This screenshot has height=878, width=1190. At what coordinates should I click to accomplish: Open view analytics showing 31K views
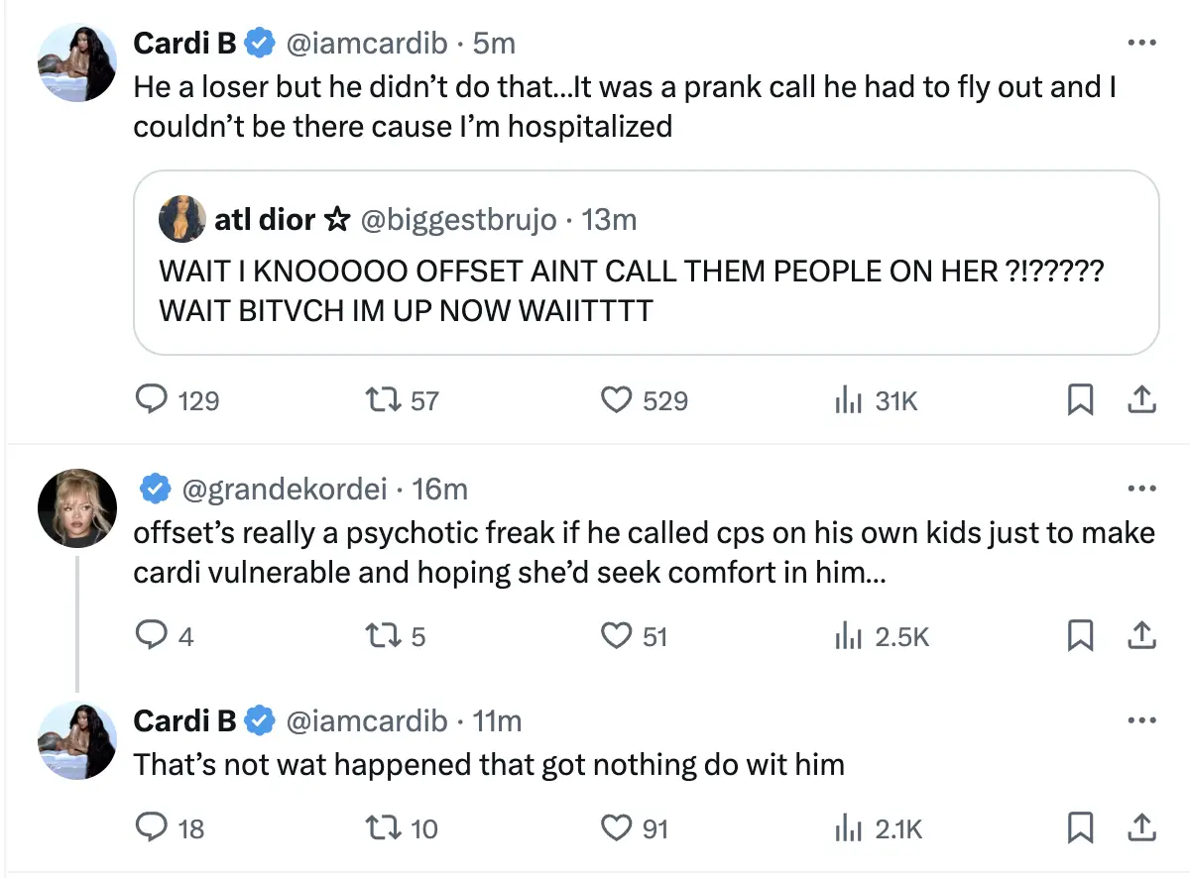coord(849,400)
